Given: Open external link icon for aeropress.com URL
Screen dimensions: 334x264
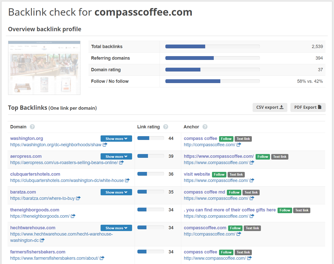Looking at the screenshot, I should point(121,162).
